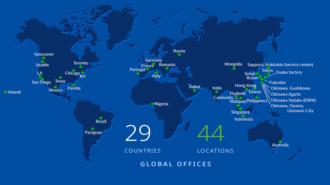Select the Sapporo, Hokkaido service center label
This screenshot has width=330, height=185.
pos(280,64)
